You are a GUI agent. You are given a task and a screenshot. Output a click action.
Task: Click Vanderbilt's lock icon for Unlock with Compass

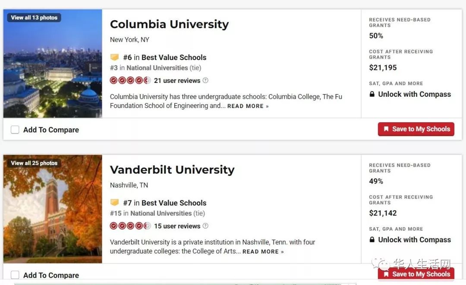[x=372, y=240]
